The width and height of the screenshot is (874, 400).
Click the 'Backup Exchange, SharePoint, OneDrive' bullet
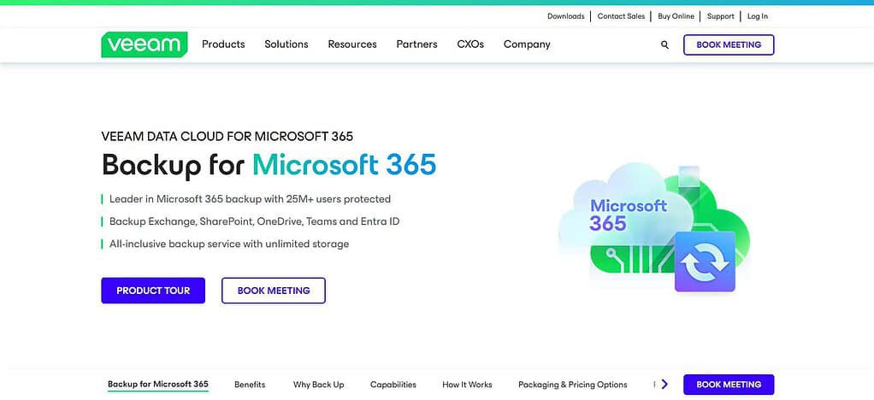click(x=254, y=221)
